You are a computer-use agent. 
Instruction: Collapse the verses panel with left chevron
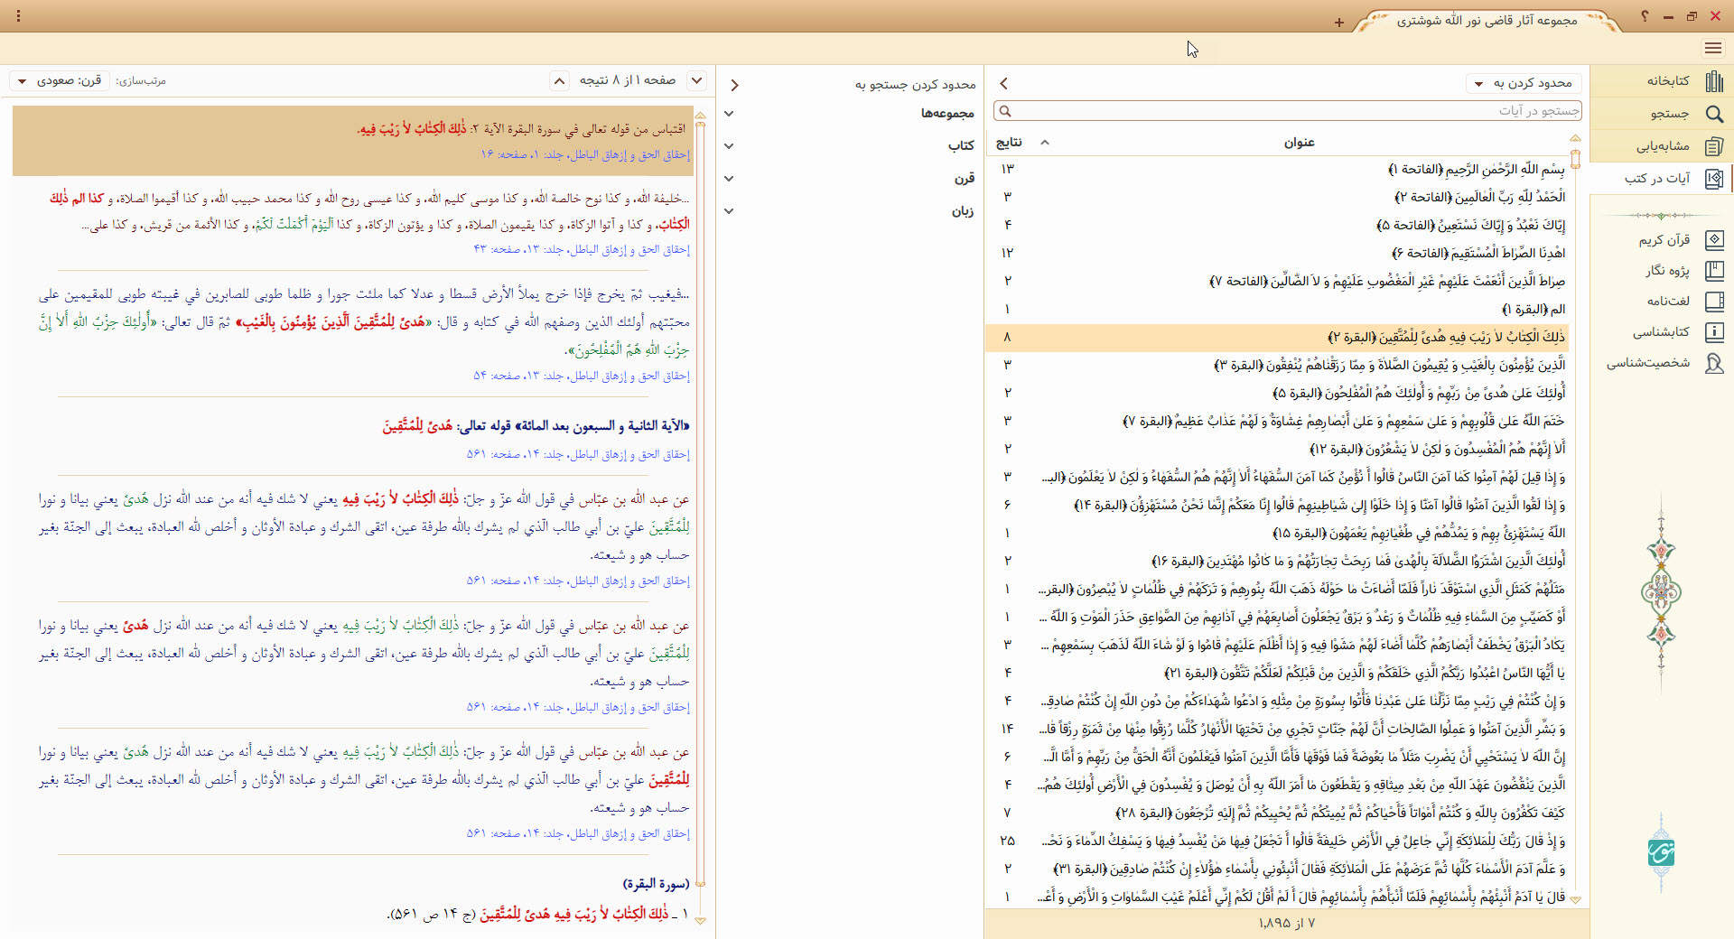pos(1003,83)
